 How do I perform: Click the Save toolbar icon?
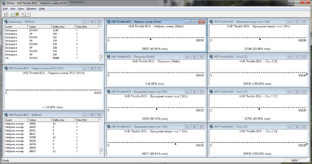(x=5, y=14)
